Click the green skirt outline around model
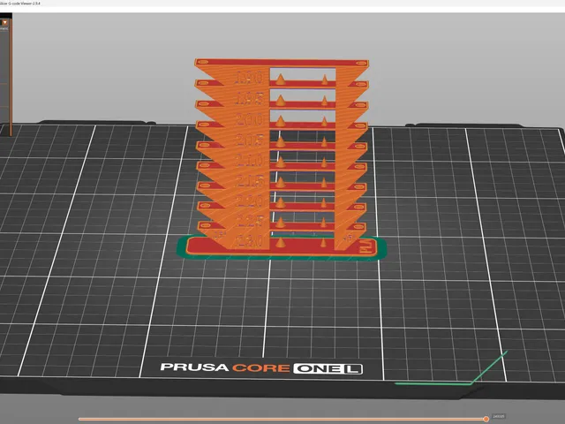 (x=282, y=257)
